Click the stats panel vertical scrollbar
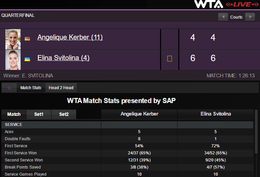260x177 pixels. pos(256,142)
